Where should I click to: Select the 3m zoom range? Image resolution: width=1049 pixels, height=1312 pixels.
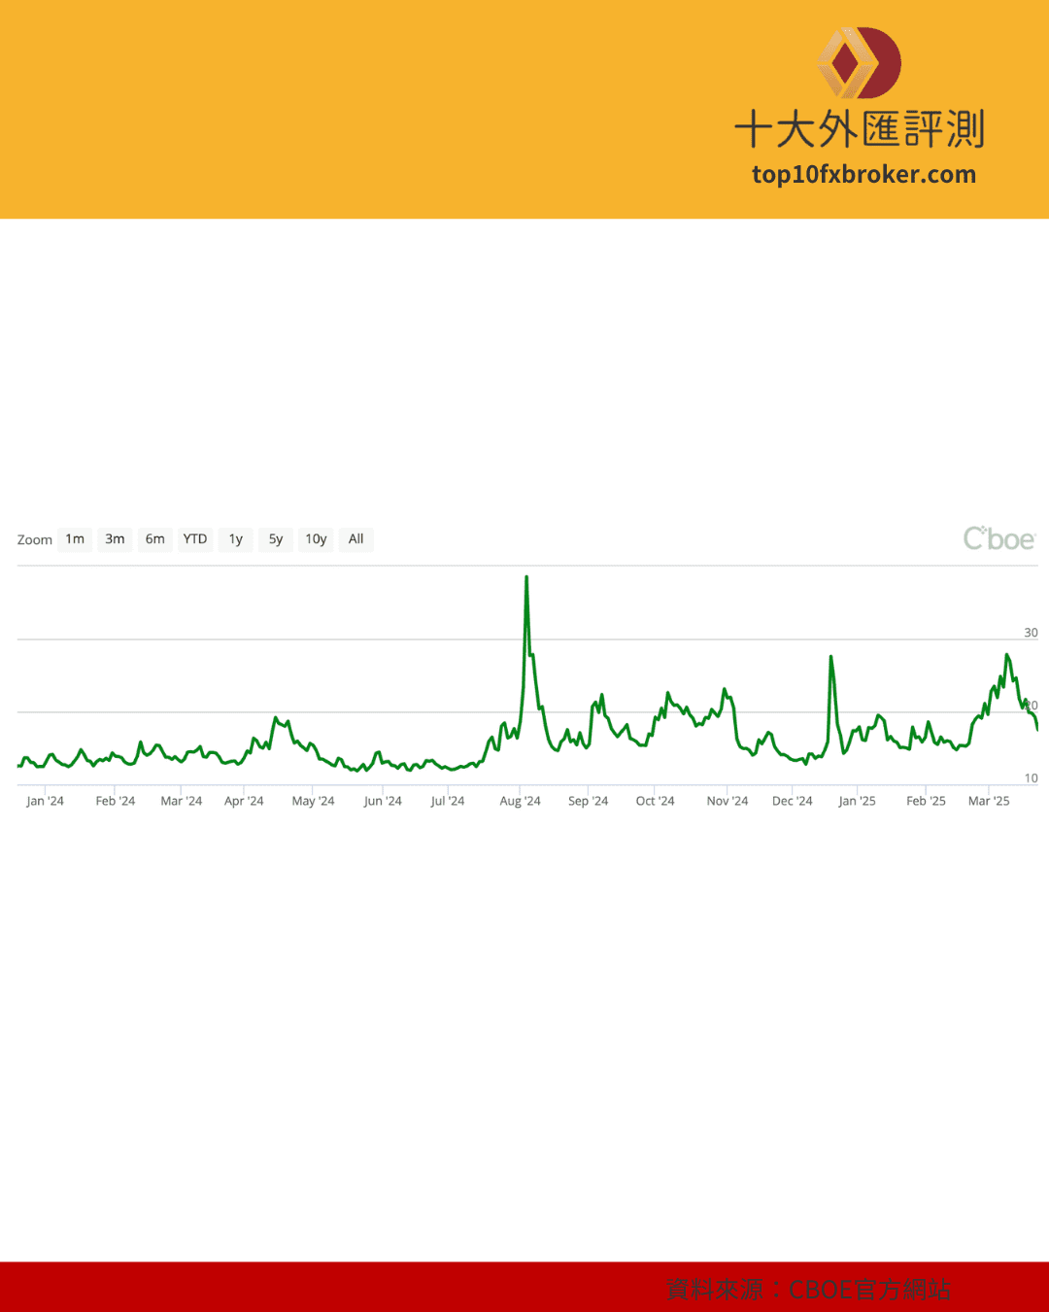tap(115, 539)
